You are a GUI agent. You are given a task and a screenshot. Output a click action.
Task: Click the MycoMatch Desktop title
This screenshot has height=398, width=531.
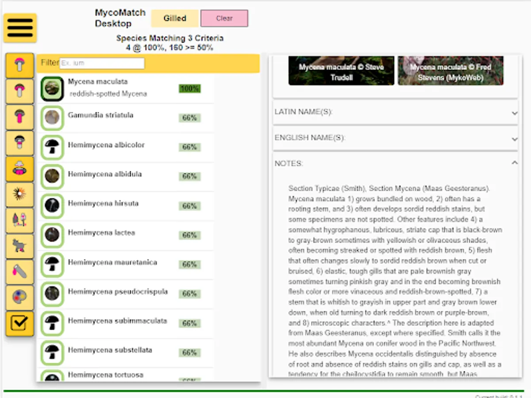click(120, 18)
